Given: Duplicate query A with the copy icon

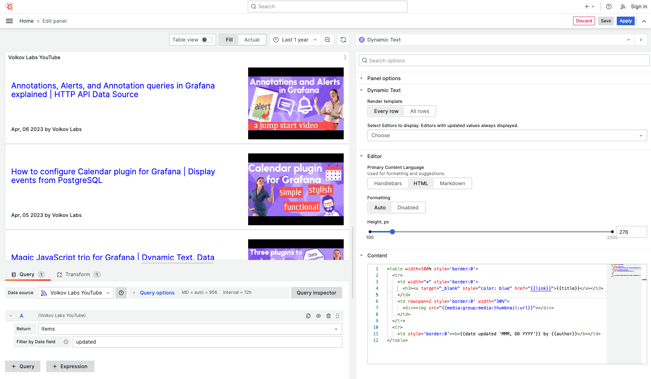Looking at the screenshot, I should (308, 316).
